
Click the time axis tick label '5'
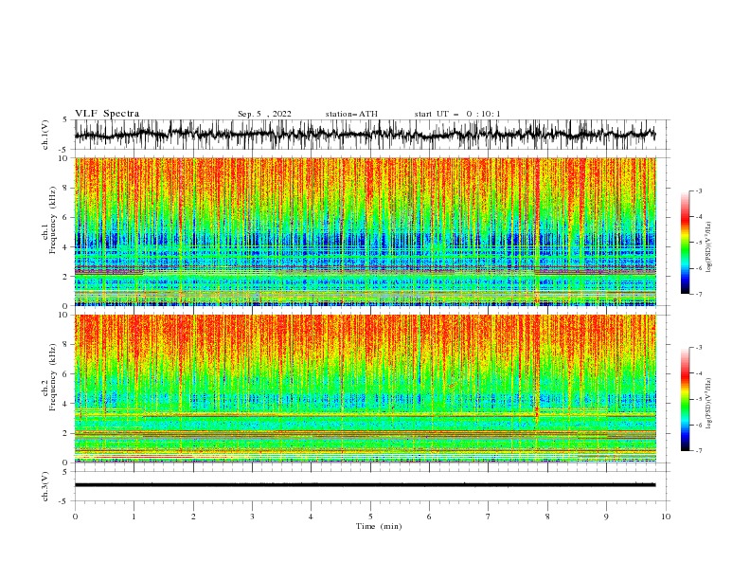(370, 517)
